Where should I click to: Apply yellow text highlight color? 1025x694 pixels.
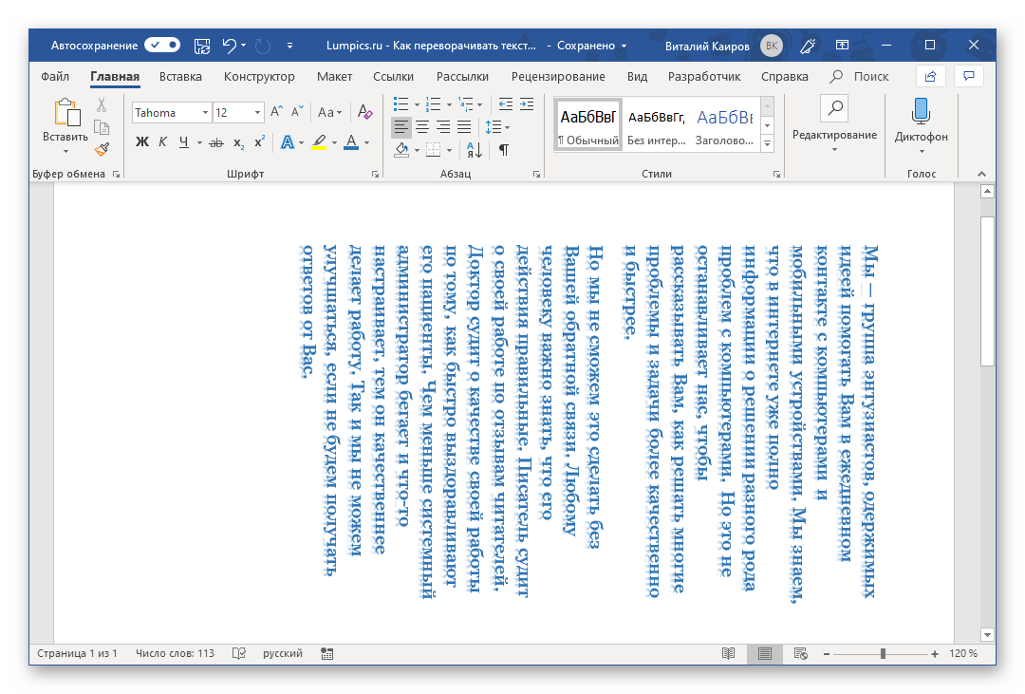coord(319,142)
